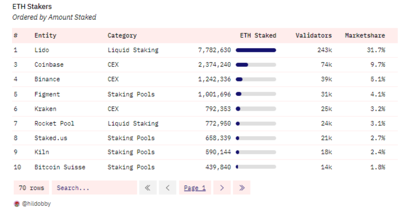Click the previous page arrow
This screenshot has width=402, height=213.
pos(167,188)
